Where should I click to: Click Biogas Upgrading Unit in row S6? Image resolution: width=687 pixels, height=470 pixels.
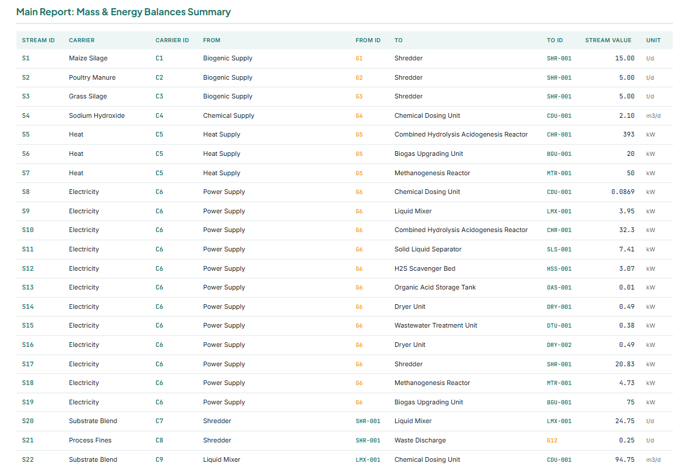(428, 154)
